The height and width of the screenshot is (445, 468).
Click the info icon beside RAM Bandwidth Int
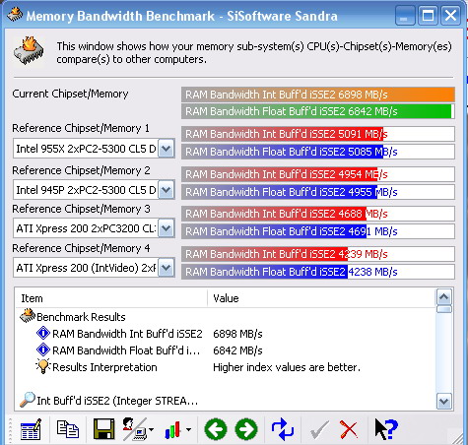(x=43, y=333)
